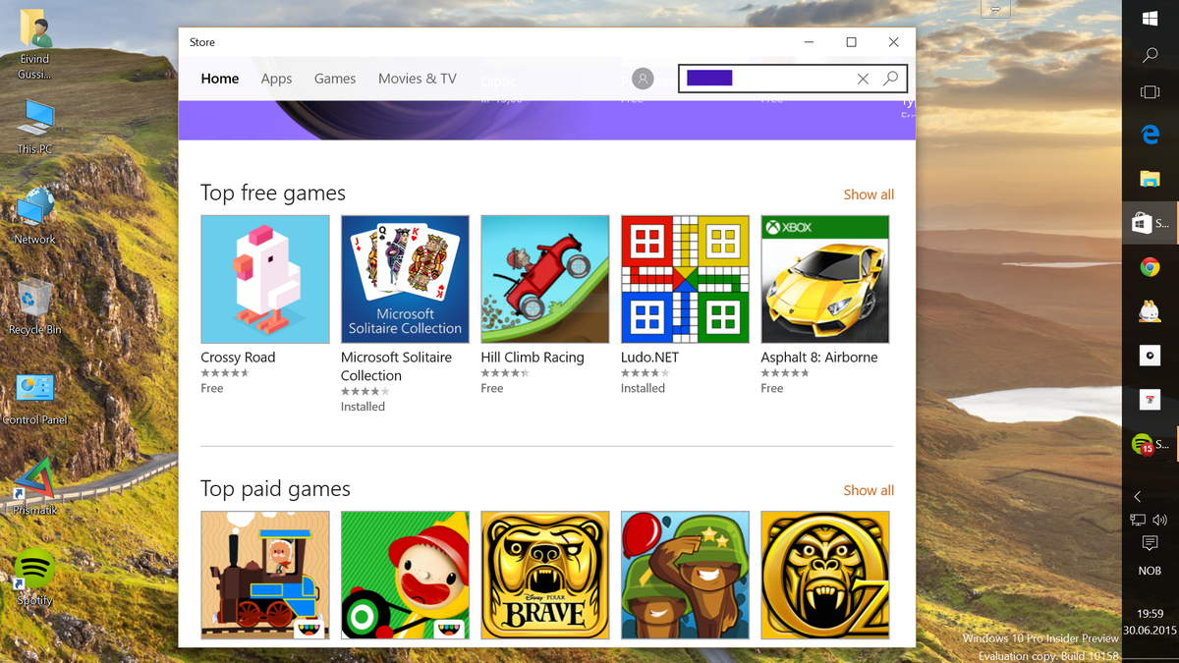1179x663 pixels.
Task: Click the Crossy Road title text
Action: coord(238,358)
